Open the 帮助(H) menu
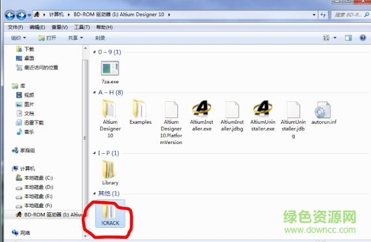This screenshot has width=371, height=242. click(x=105, y=27)
